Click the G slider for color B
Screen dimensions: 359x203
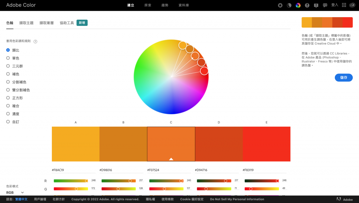(118, 189)
